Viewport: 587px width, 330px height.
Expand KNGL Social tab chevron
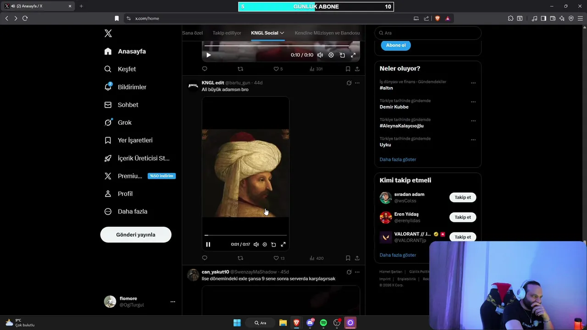[x=282, y=33]
